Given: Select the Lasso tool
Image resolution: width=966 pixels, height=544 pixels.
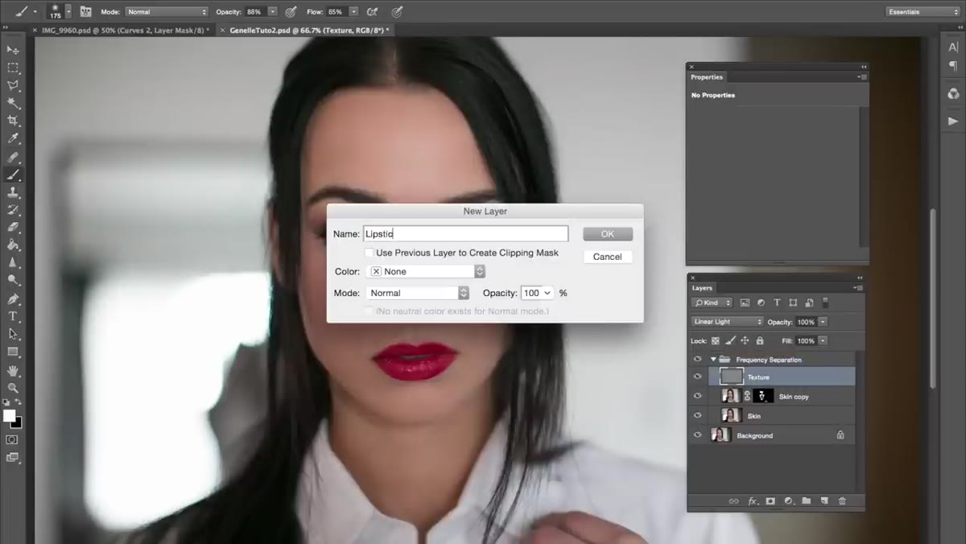Looking at the screenshot, I should [x=14, y=85].
